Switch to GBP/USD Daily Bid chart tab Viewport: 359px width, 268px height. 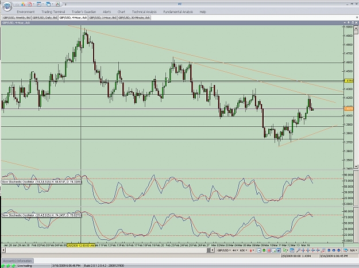point(44,18)
